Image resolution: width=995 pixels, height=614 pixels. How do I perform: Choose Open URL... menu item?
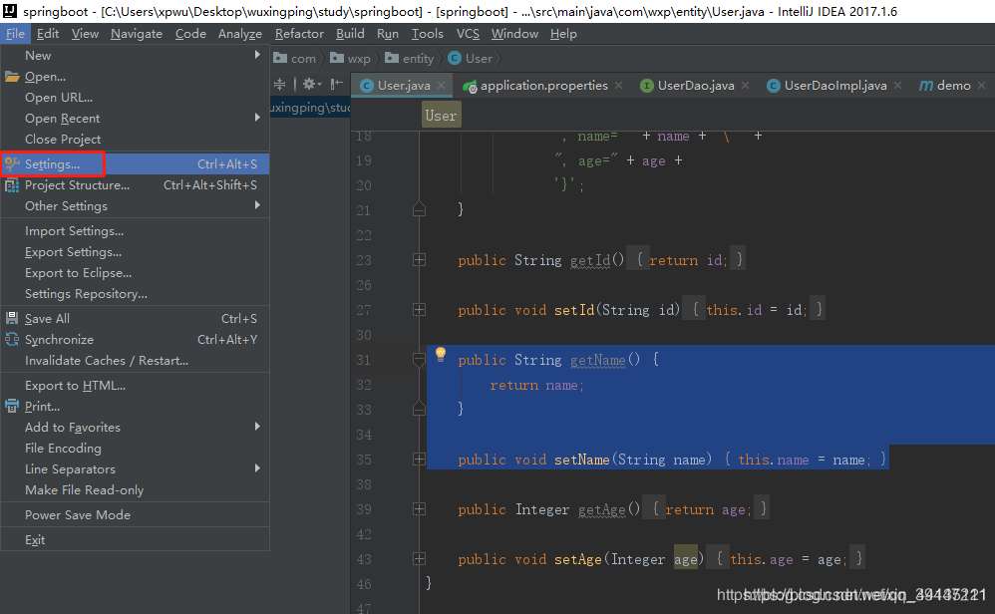[136, 97]
